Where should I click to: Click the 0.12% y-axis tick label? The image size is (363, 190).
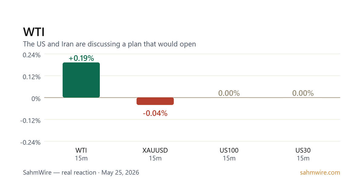32,77
